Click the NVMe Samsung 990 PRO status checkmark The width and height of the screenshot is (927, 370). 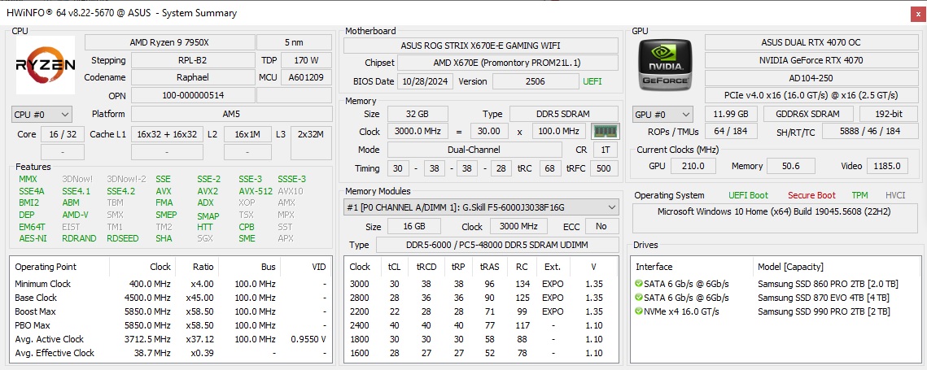[x=639, y=311]
